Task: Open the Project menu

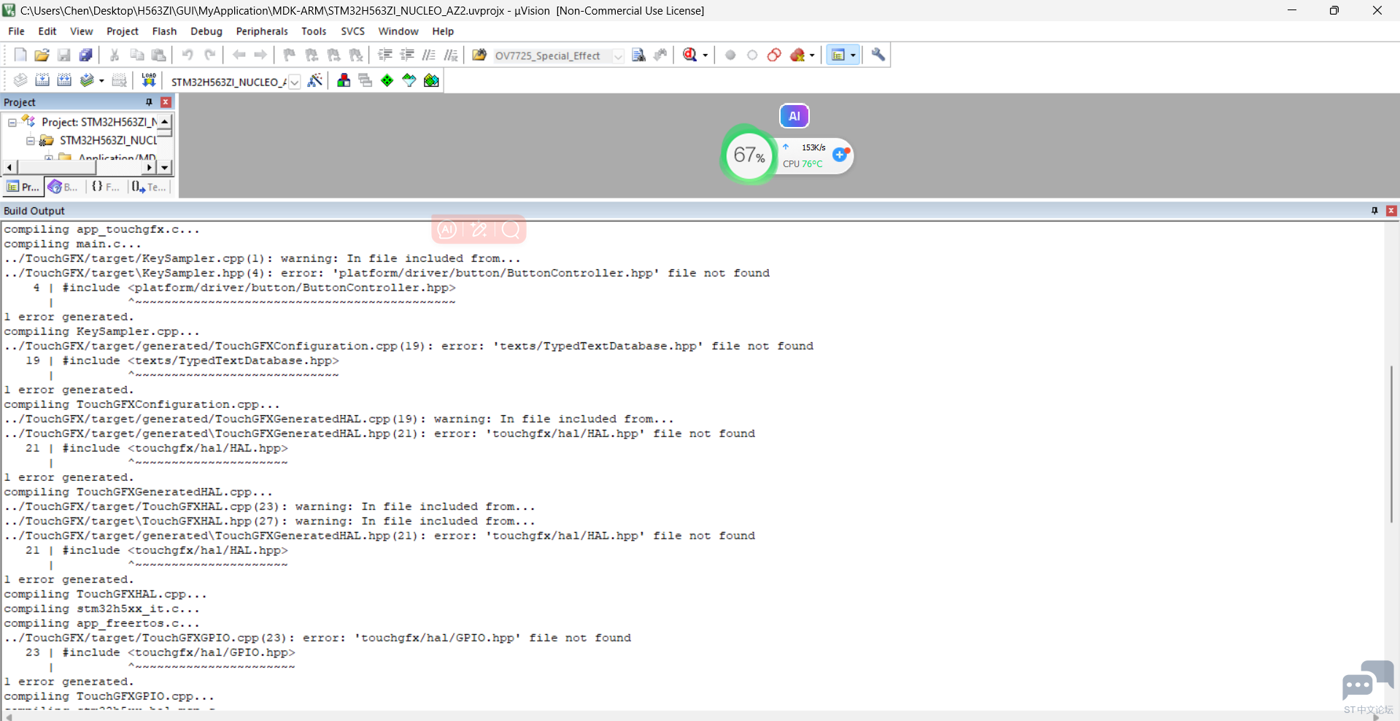Action: [x=123, y=31]
